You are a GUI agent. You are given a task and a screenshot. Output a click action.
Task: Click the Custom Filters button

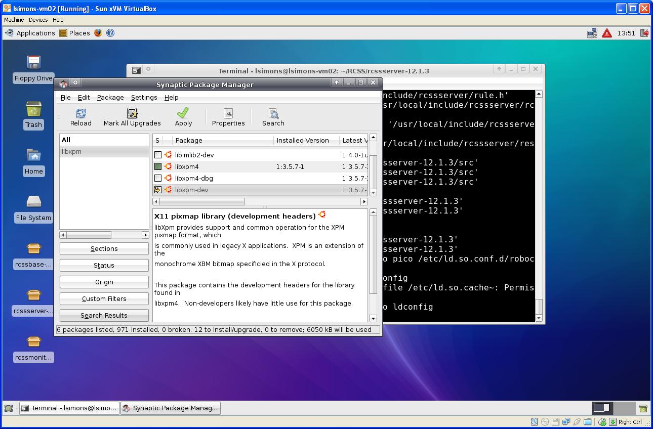click(x=104, y=298)
